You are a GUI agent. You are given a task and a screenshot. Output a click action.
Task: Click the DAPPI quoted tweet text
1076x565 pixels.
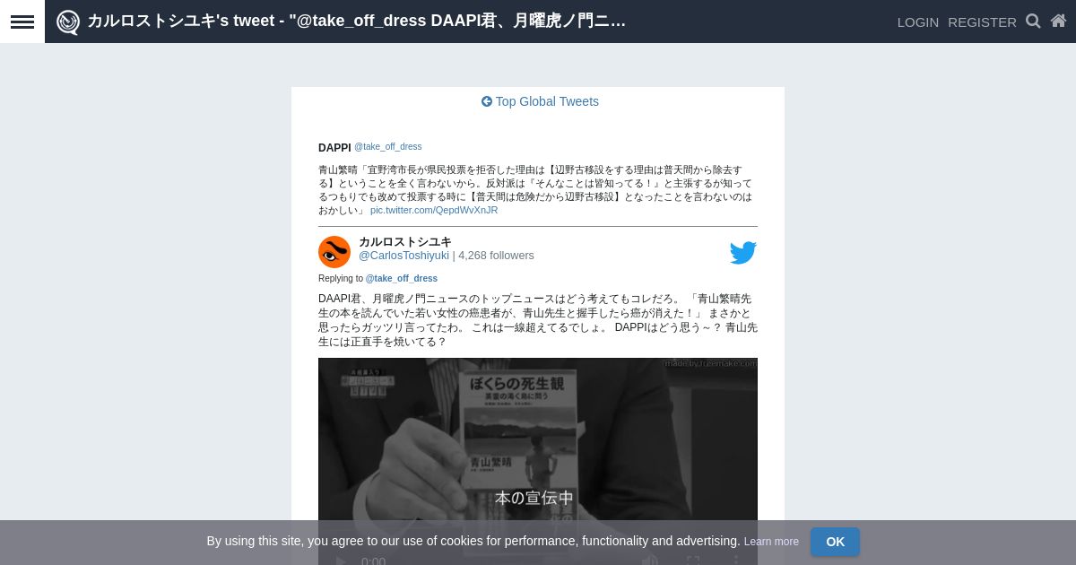click(x=536, y=189)
